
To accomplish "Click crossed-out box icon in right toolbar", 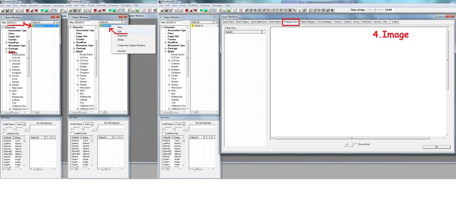I will coord(290,10).
